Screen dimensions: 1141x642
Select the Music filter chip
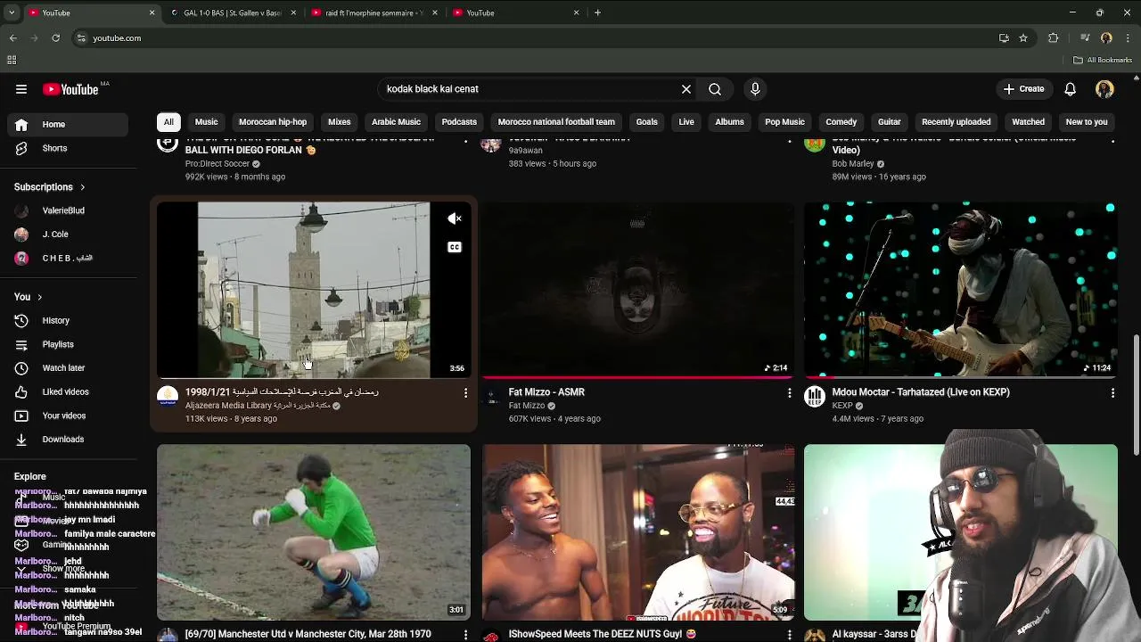pyautogui.click(x=206, y=122)
